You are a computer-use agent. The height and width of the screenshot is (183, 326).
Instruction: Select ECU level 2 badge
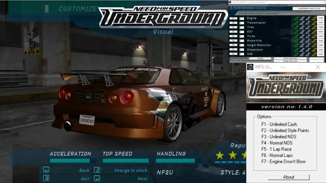[308, 32]
